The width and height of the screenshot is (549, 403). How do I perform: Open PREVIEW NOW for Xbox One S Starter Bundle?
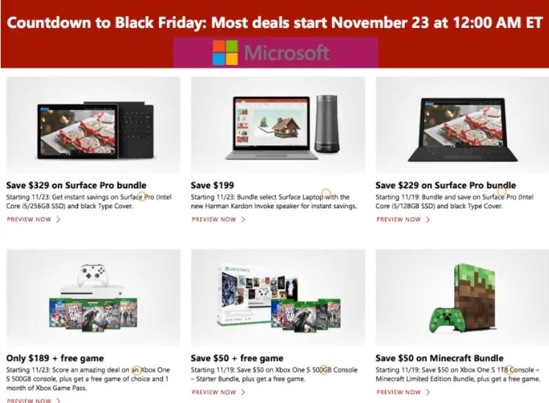tap(213, 392)
